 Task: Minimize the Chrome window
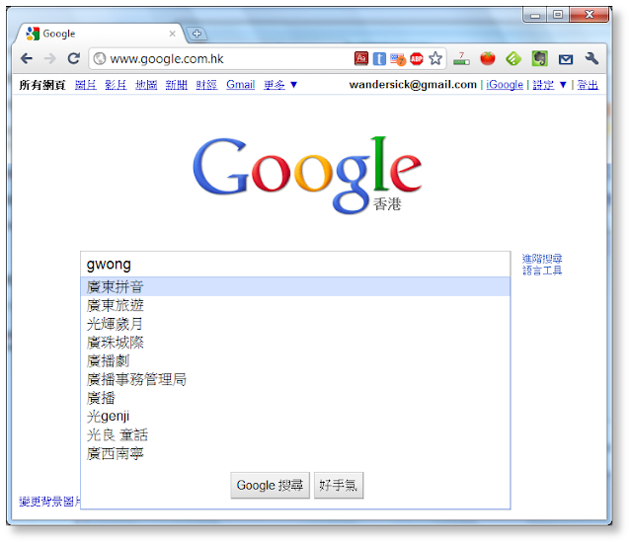535,16
